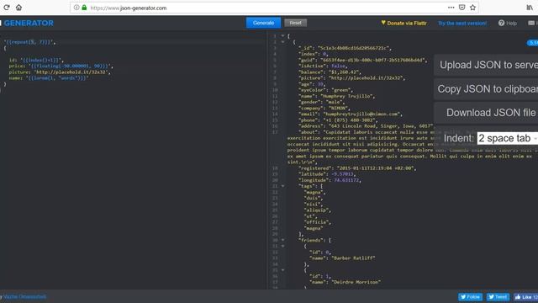
Task: Click the "longitude" value line
Action: pos(330,180)
